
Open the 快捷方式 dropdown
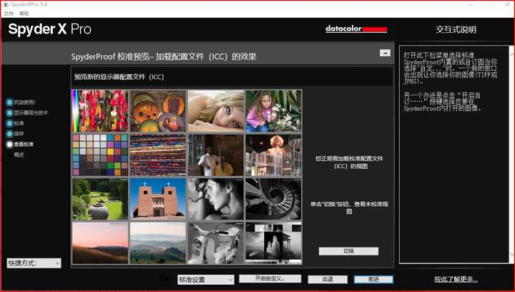point(34,263)
